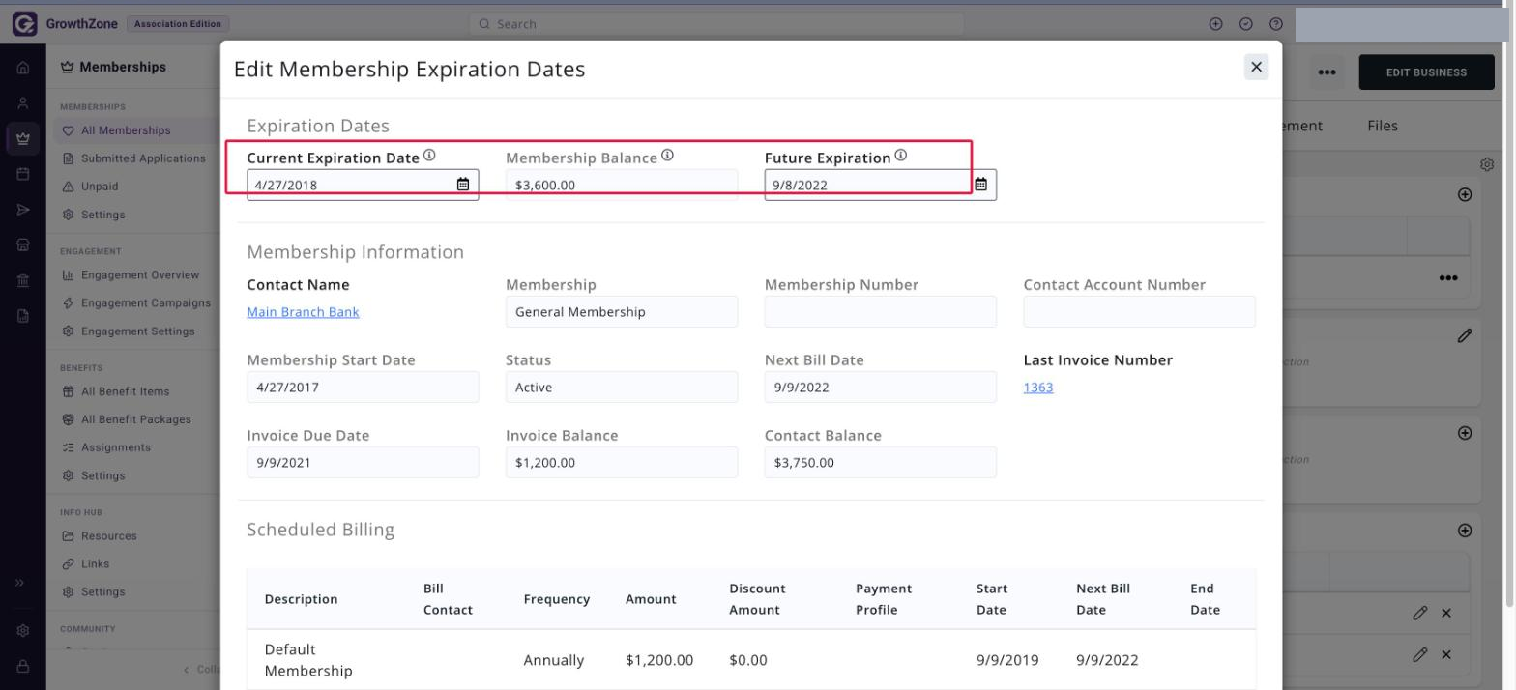Image resolution: width=1516 pixels, height=690 pixels.
Task: Click the empty Contact Account Number field
Action: click(1140, 312)
